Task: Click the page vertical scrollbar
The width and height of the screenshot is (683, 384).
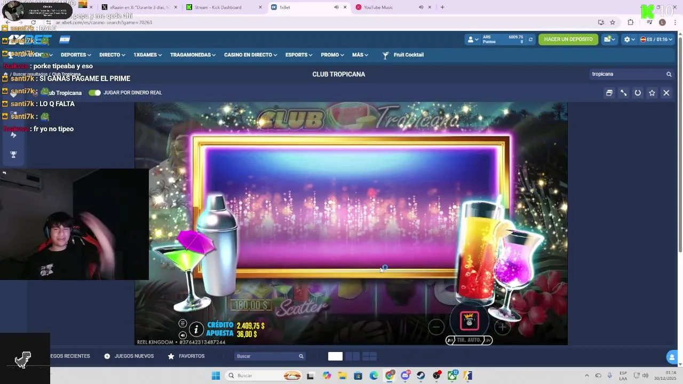Action: coord(680,144)
